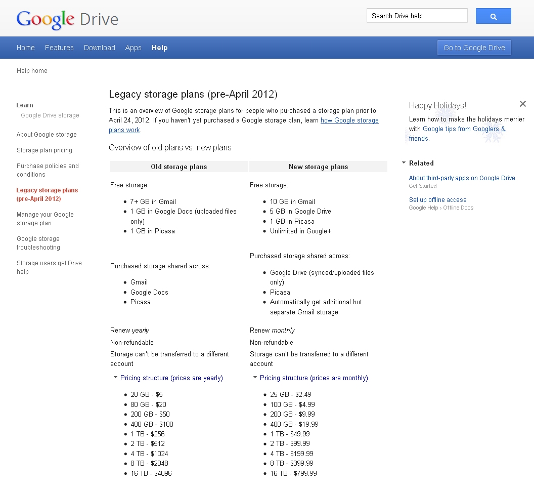
Task: Click the Overview of old plans heading
Action: 170,148
